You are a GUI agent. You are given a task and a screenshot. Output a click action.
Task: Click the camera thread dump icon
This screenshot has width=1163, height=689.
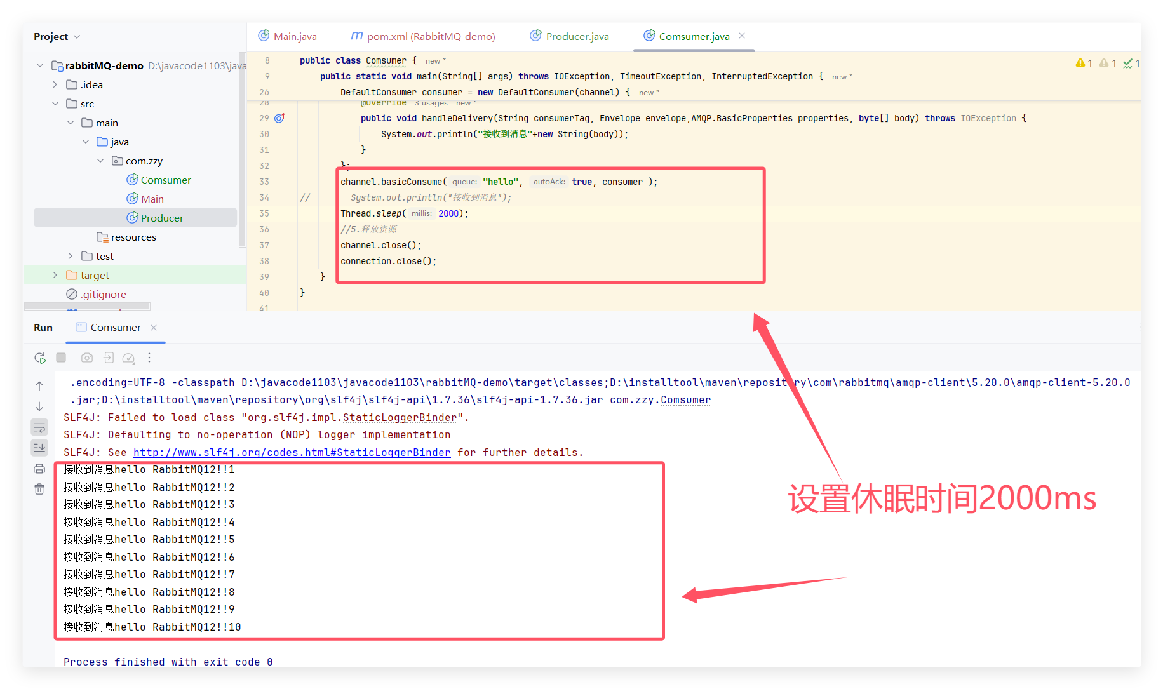(87, 358)
